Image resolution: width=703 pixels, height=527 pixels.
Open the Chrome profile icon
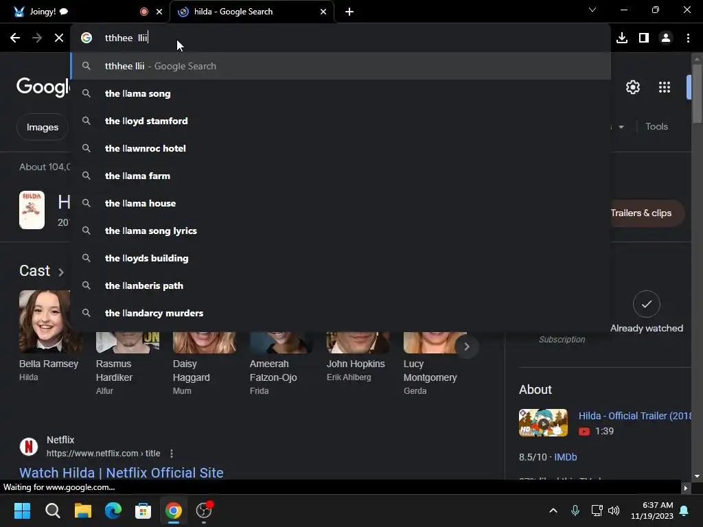[x=666, y=38]
